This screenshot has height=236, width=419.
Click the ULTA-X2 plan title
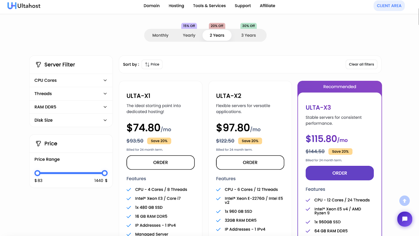point(229,96)
